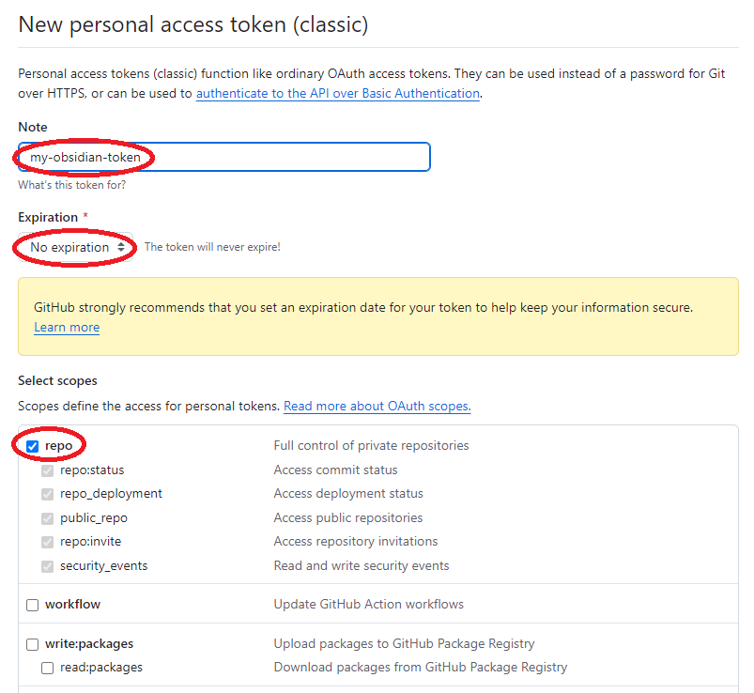The image size is (754, 693).
Task: Click the read:packages scope label
Action: coord(101,668)
